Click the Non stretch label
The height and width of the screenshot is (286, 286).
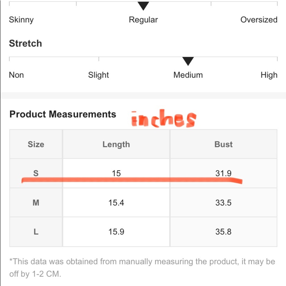coord(16,75)
